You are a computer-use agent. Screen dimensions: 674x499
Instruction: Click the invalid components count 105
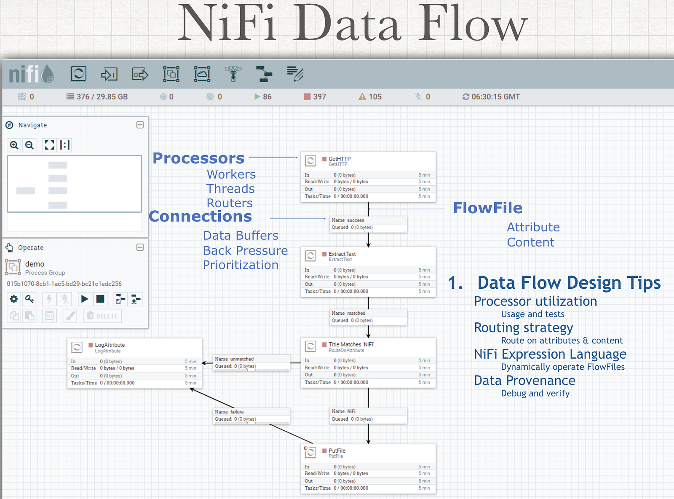[x=370, y=97]
